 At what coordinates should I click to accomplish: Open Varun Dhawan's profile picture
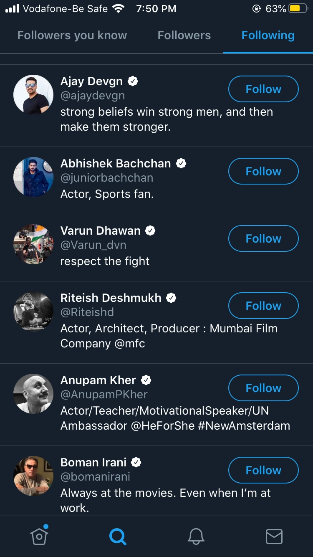(x=33, y=244)
